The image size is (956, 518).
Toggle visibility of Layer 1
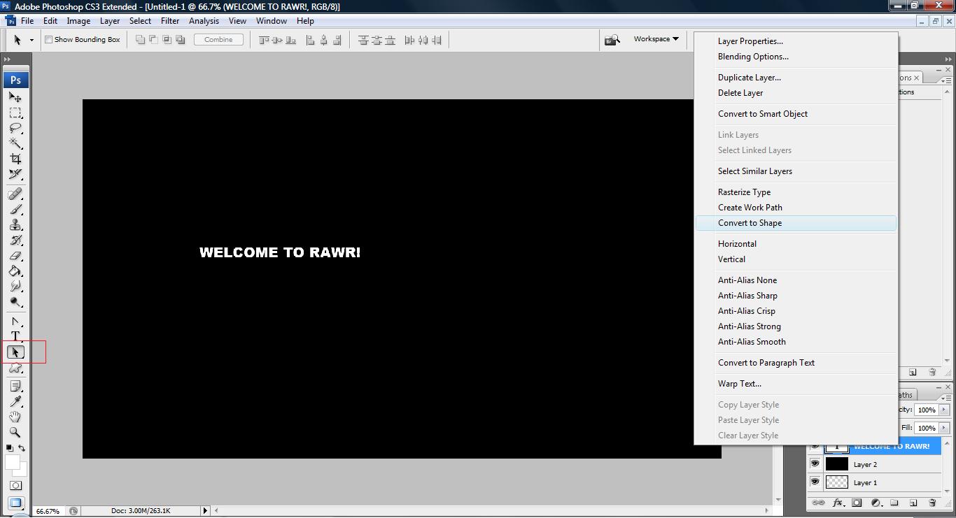[x=815, y=482]
